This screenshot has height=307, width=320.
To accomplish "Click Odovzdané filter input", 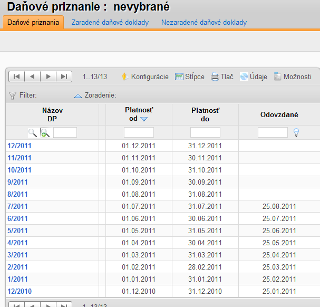I will [273, 132].
